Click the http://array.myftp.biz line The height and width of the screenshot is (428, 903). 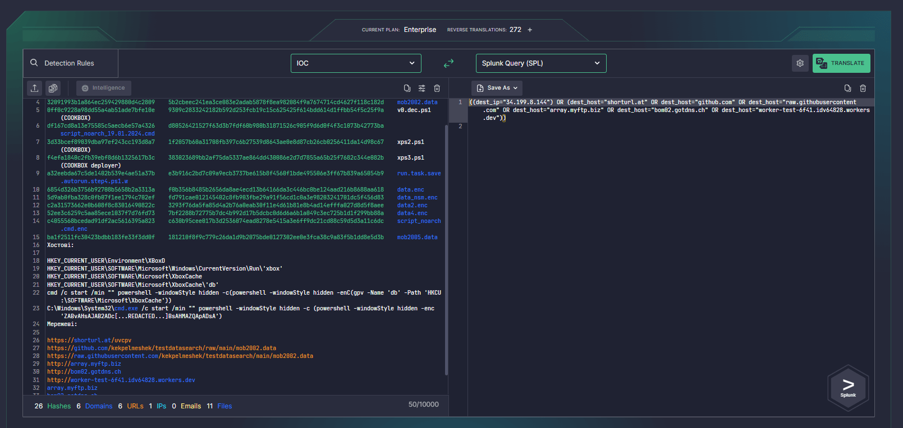tap(84, 364)
